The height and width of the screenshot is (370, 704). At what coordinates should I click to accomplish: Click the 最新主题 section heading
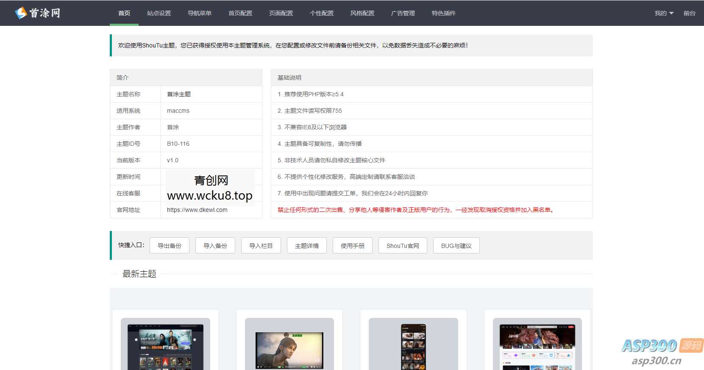point(139,274)
